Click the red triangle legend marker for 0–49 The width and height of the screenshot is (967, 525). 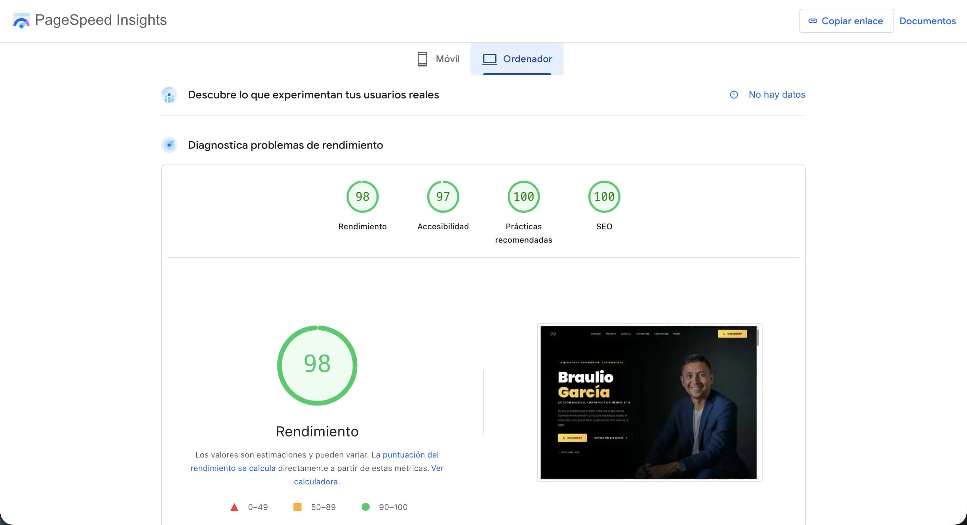(235, 507)
